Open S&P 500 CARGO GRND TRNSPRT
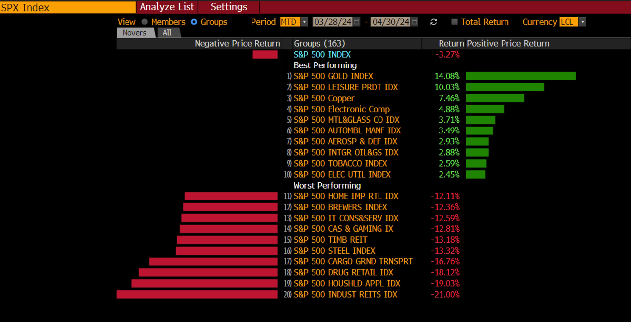The image size is (631, 322). (353, 261)
